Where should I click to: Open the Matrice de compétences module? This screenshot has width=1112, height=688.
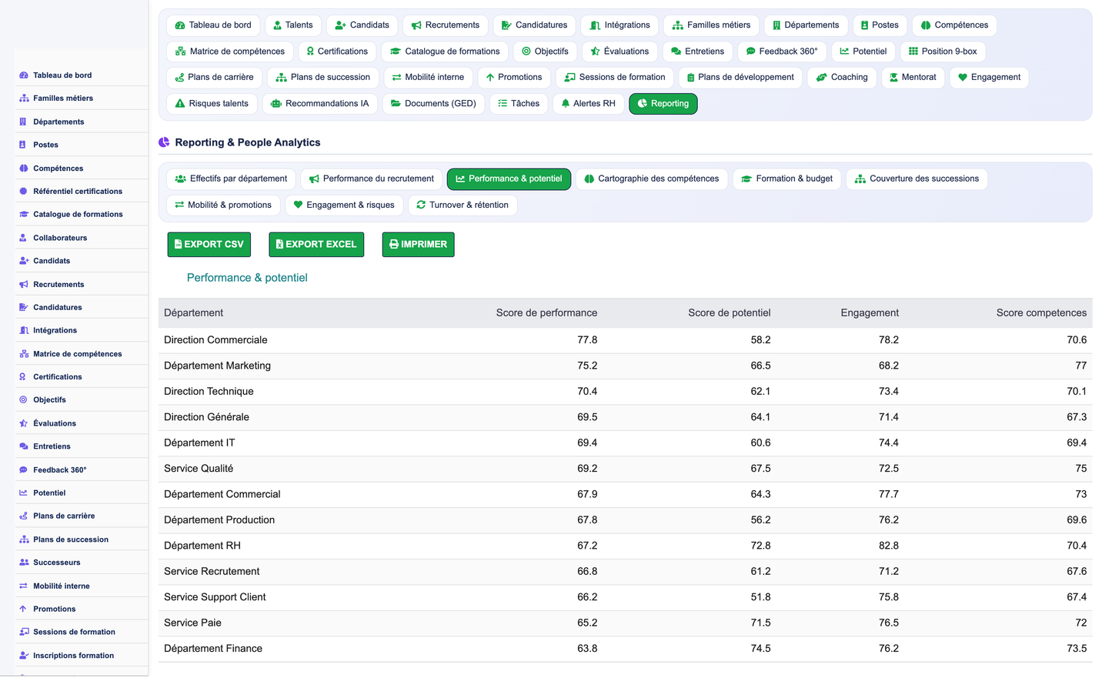pyautogui.click(x=230, y=52)
